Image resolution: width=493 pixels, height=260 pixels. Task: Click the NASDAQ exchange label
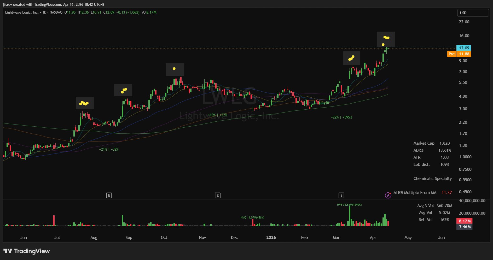pos(56,12)
